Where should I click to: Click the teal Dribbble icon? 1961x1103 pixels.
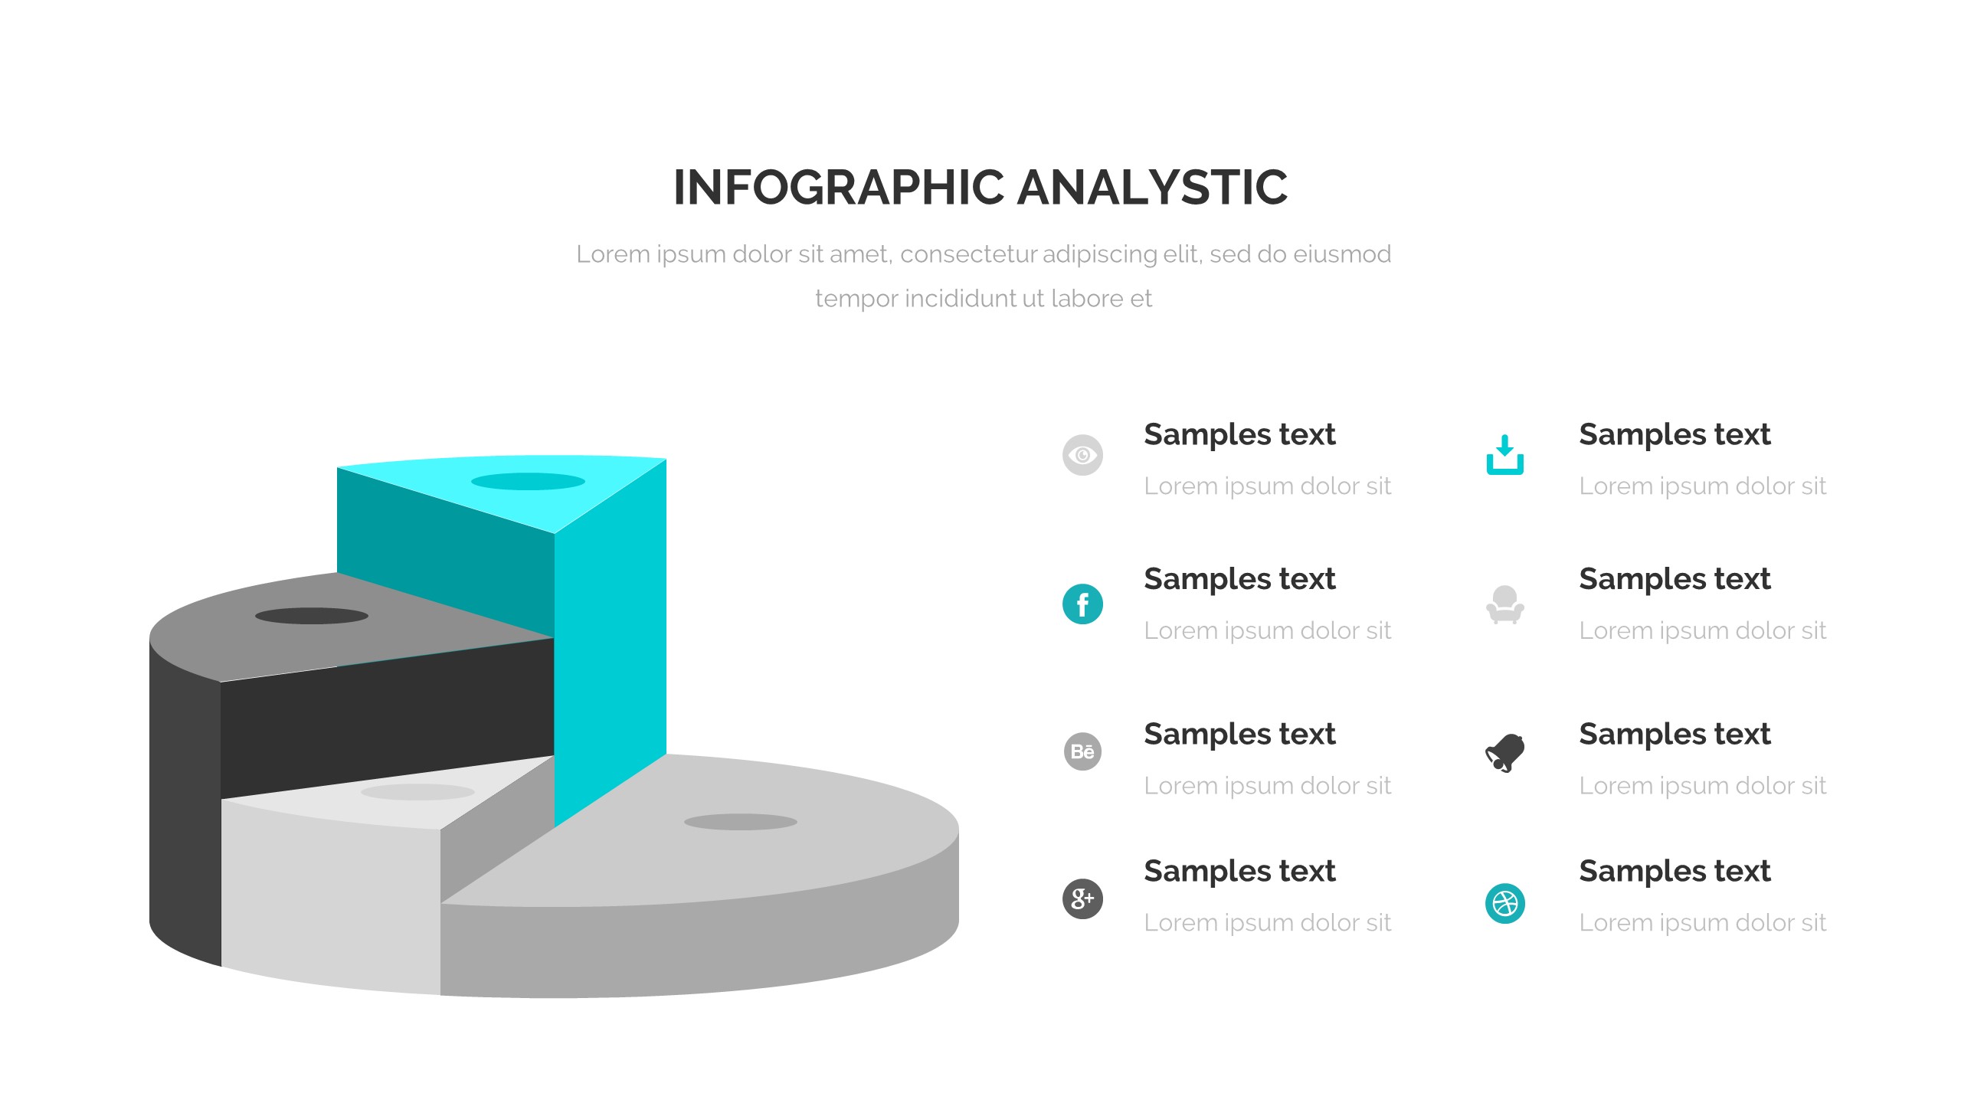pos(1504,904)
